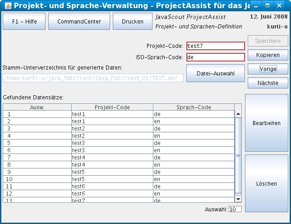Maximize the ProjectAssist window
Image resolution: width=291 pixels, height=224 pixels.
pos(268,6)
